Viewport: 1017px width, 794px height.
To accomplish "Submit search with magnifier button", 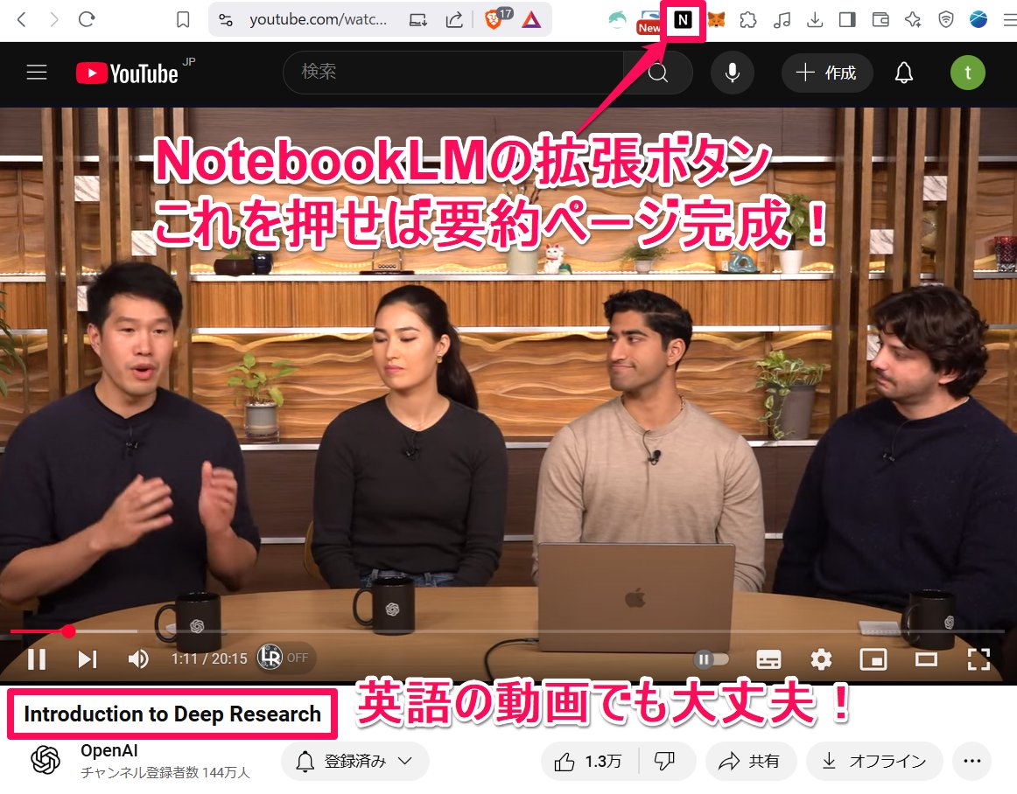I will pyautogui.click(x=657, y=72).
